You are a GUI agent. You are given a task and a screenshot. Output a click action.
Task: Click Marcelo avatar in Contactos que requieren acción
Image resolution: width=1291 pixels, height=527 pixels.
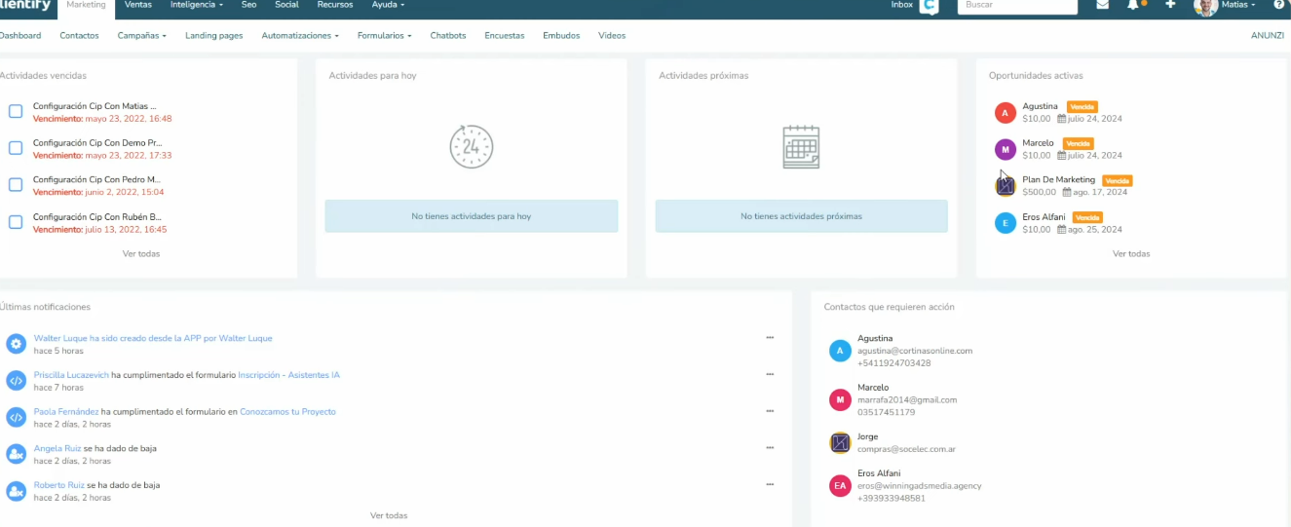(x=840, y=399)
